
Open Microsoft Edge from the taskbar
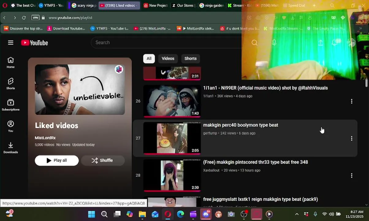click(180, 214)
